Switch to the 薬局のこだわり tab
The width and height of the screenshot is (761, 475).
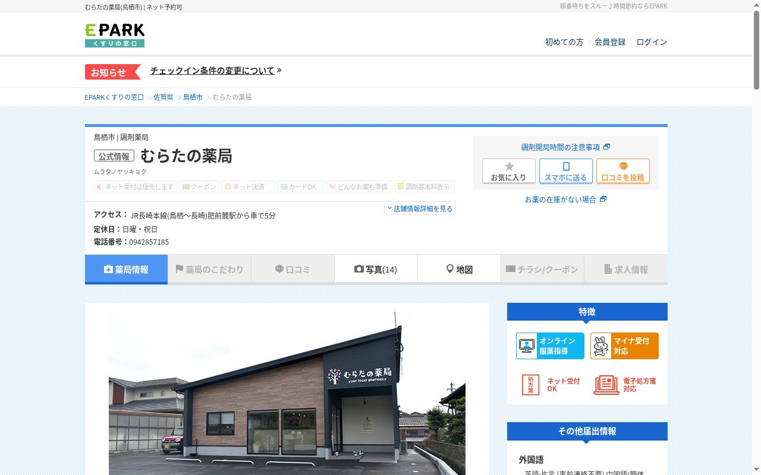tap(209, 270)
